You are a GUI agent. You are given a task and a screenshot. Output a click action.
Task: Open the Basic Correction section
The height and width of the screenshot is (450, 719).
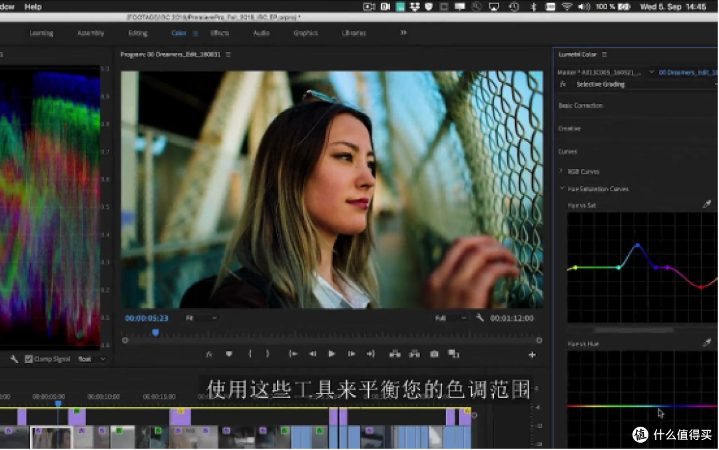pos(581,105)
